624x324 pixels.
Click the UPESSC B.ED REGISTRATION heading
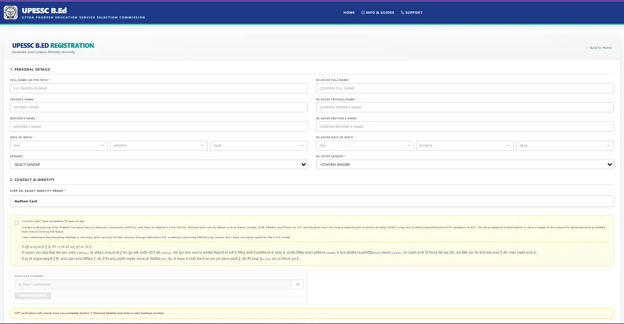pyautogui.click(x=53, y=45)
